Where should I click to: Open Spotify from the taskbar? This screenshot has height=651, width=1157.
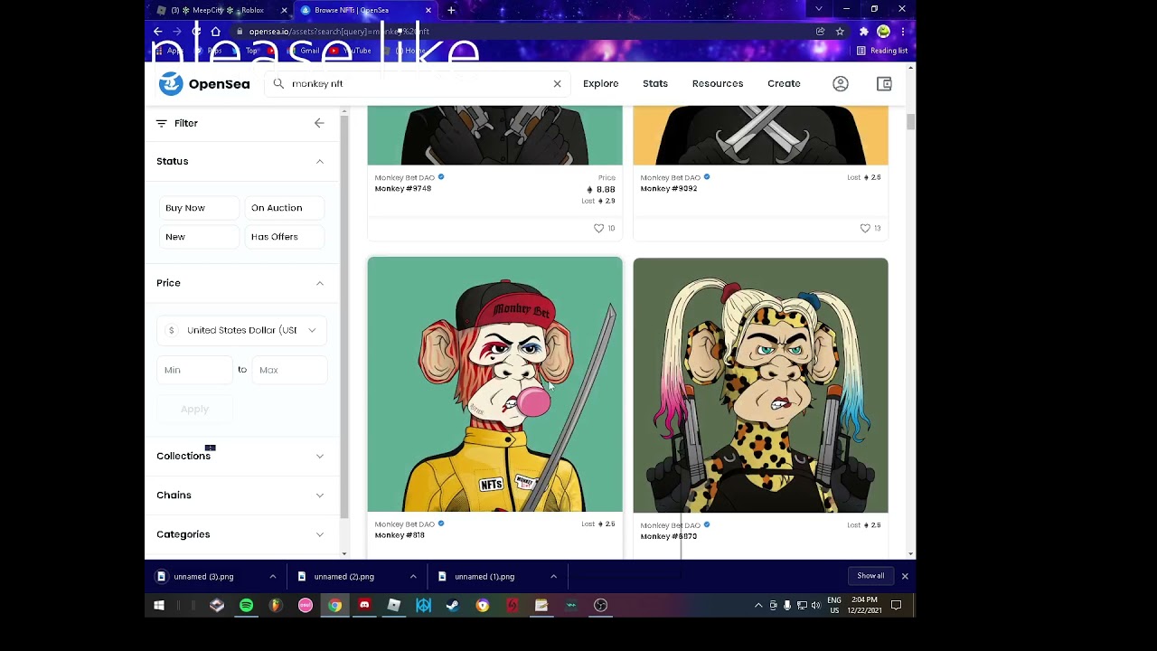point(246,605)
